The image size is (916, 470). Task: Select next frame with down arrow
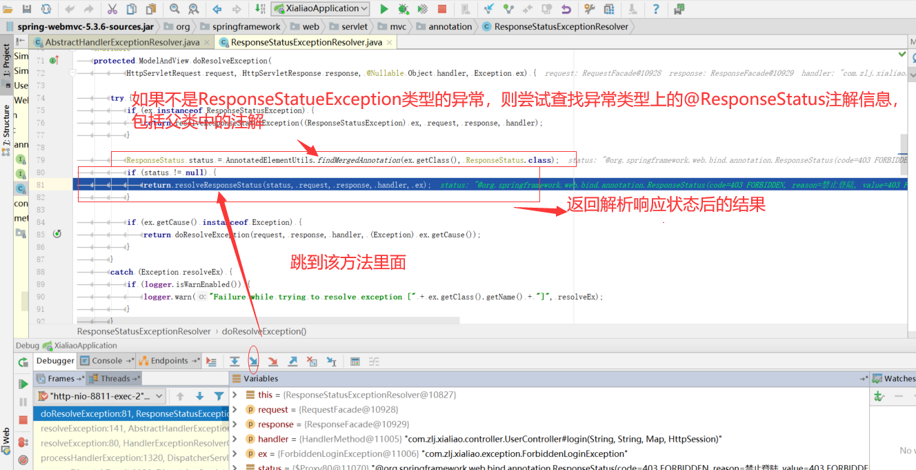(x=199, y=396)
